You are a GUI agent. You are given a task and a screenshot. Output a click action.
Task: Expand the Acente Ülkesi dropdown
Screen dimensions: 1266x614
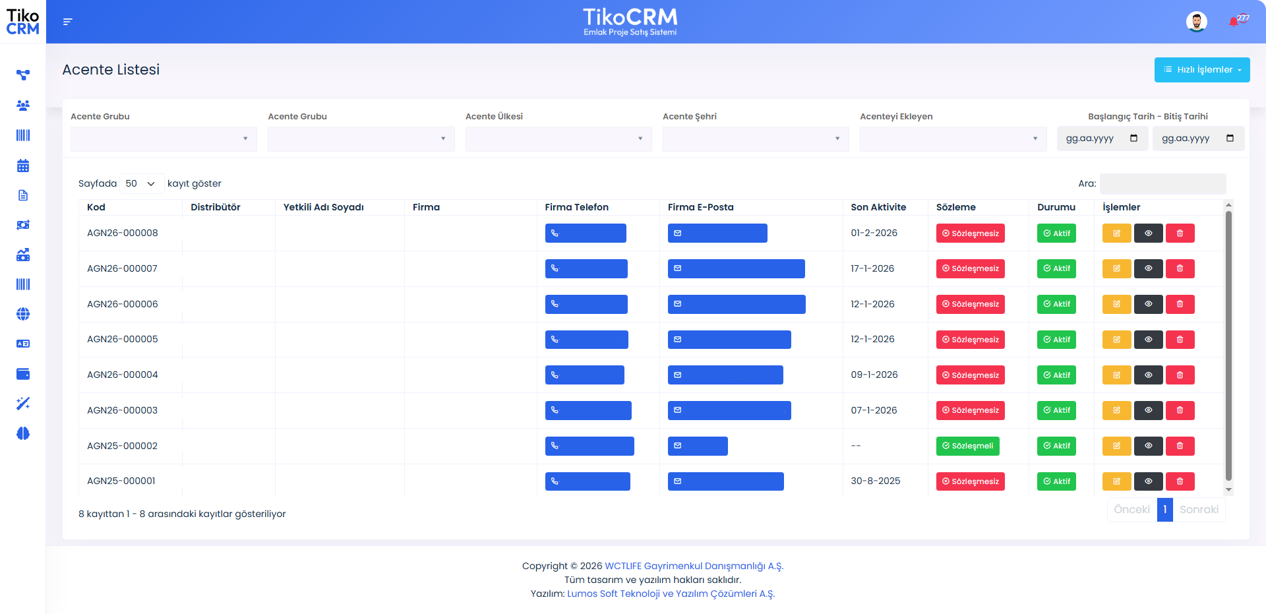pos(558,138)
